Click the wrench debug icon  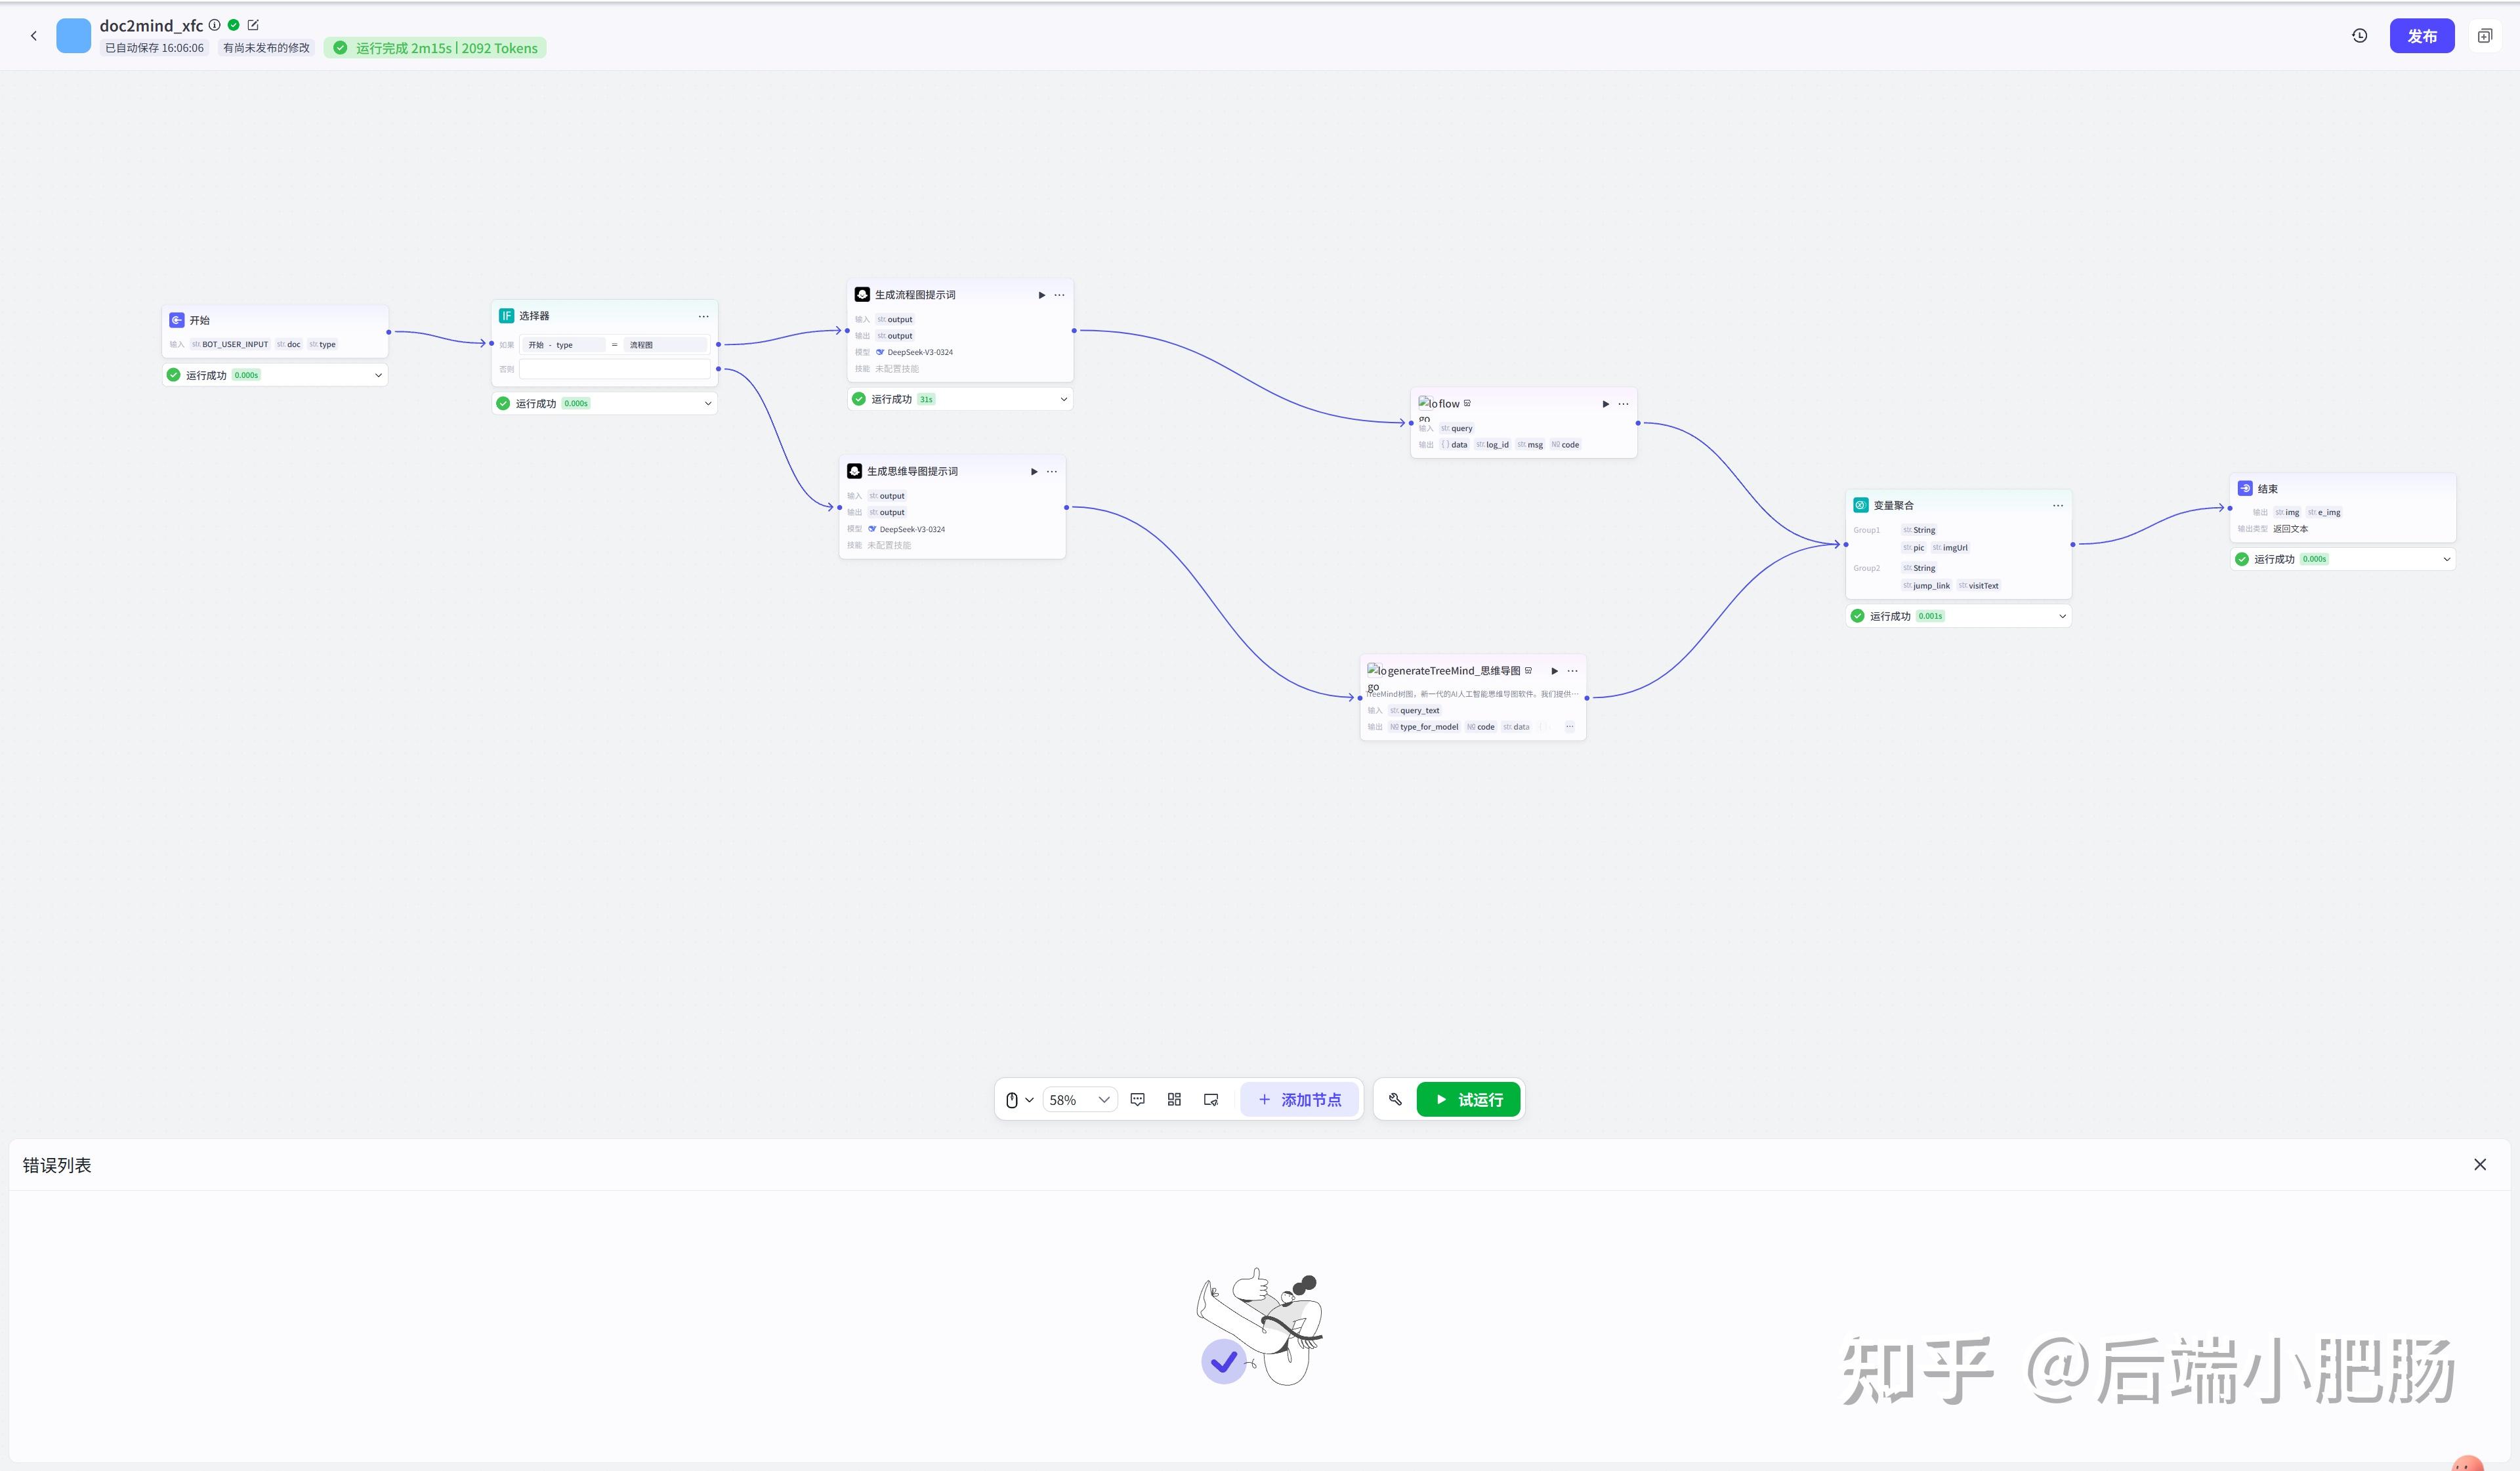[1395, 1099]
